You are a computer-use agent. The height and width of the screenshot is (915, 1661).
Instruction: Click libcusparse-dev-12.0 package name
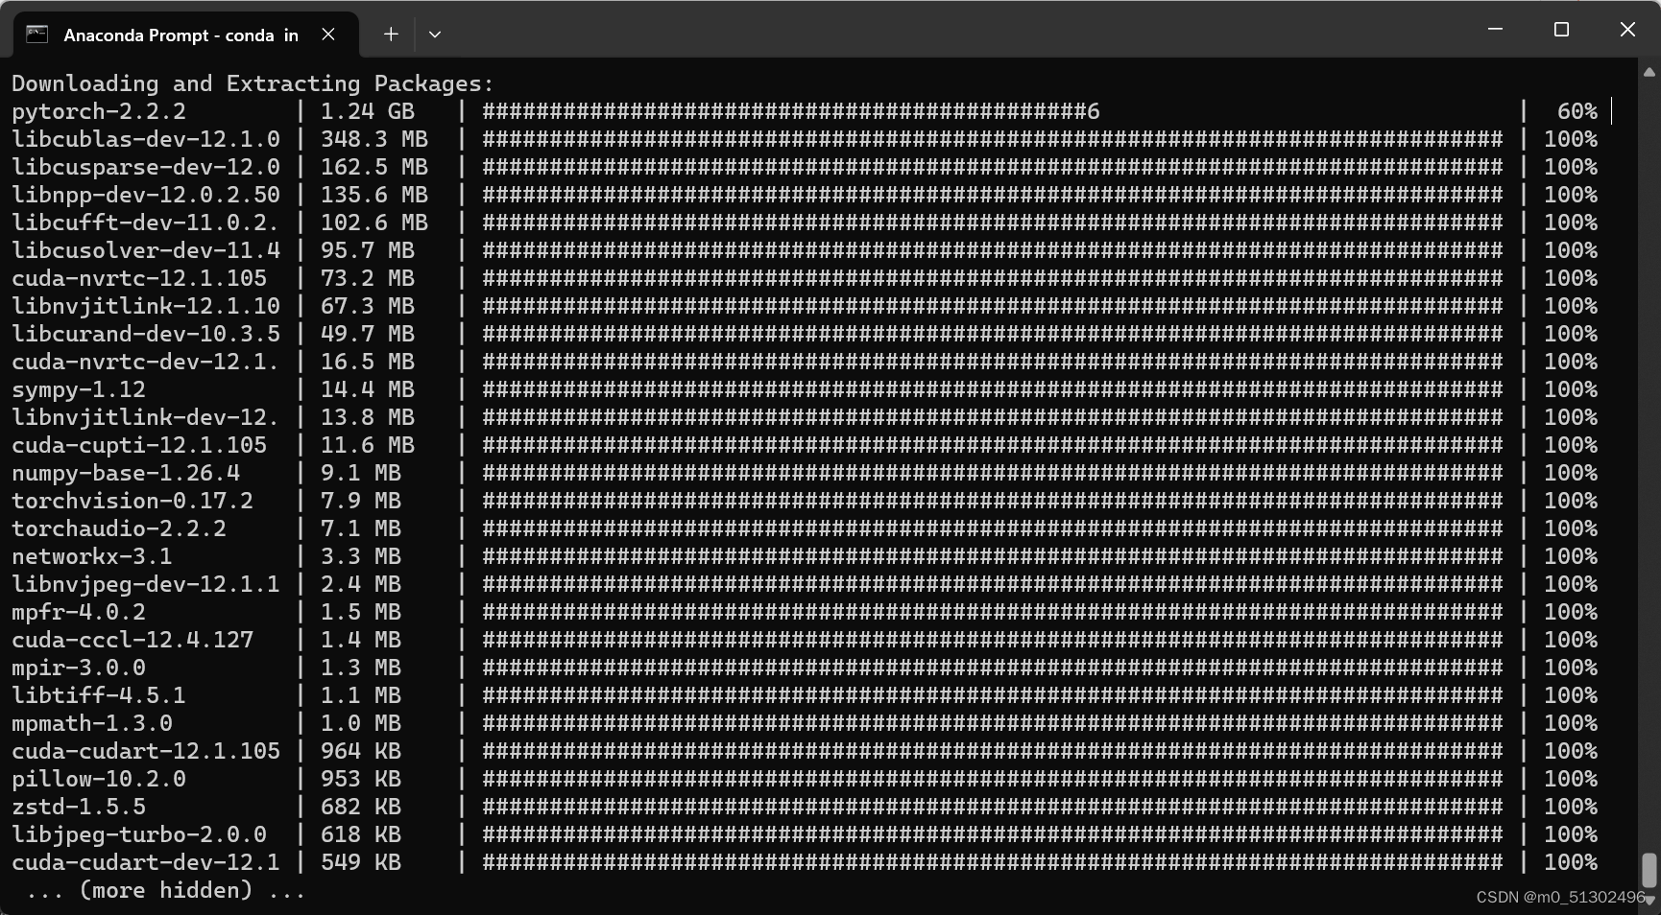[146, 167]
